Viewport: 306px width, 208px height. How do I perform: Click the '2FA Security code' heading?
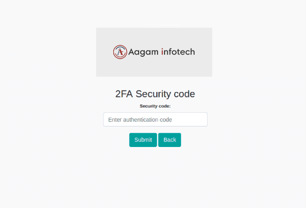(155, 94)
